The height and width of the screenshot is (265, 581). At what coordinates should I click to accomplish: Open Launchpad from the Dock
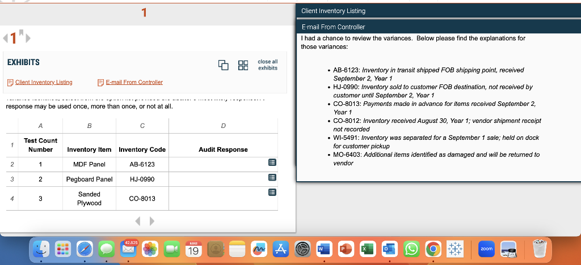(63, 249)
